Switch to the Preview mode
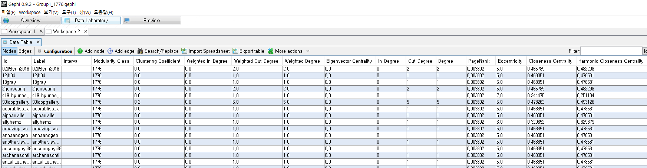This screenshot has width=647, height=168. [x=152, y=21]
